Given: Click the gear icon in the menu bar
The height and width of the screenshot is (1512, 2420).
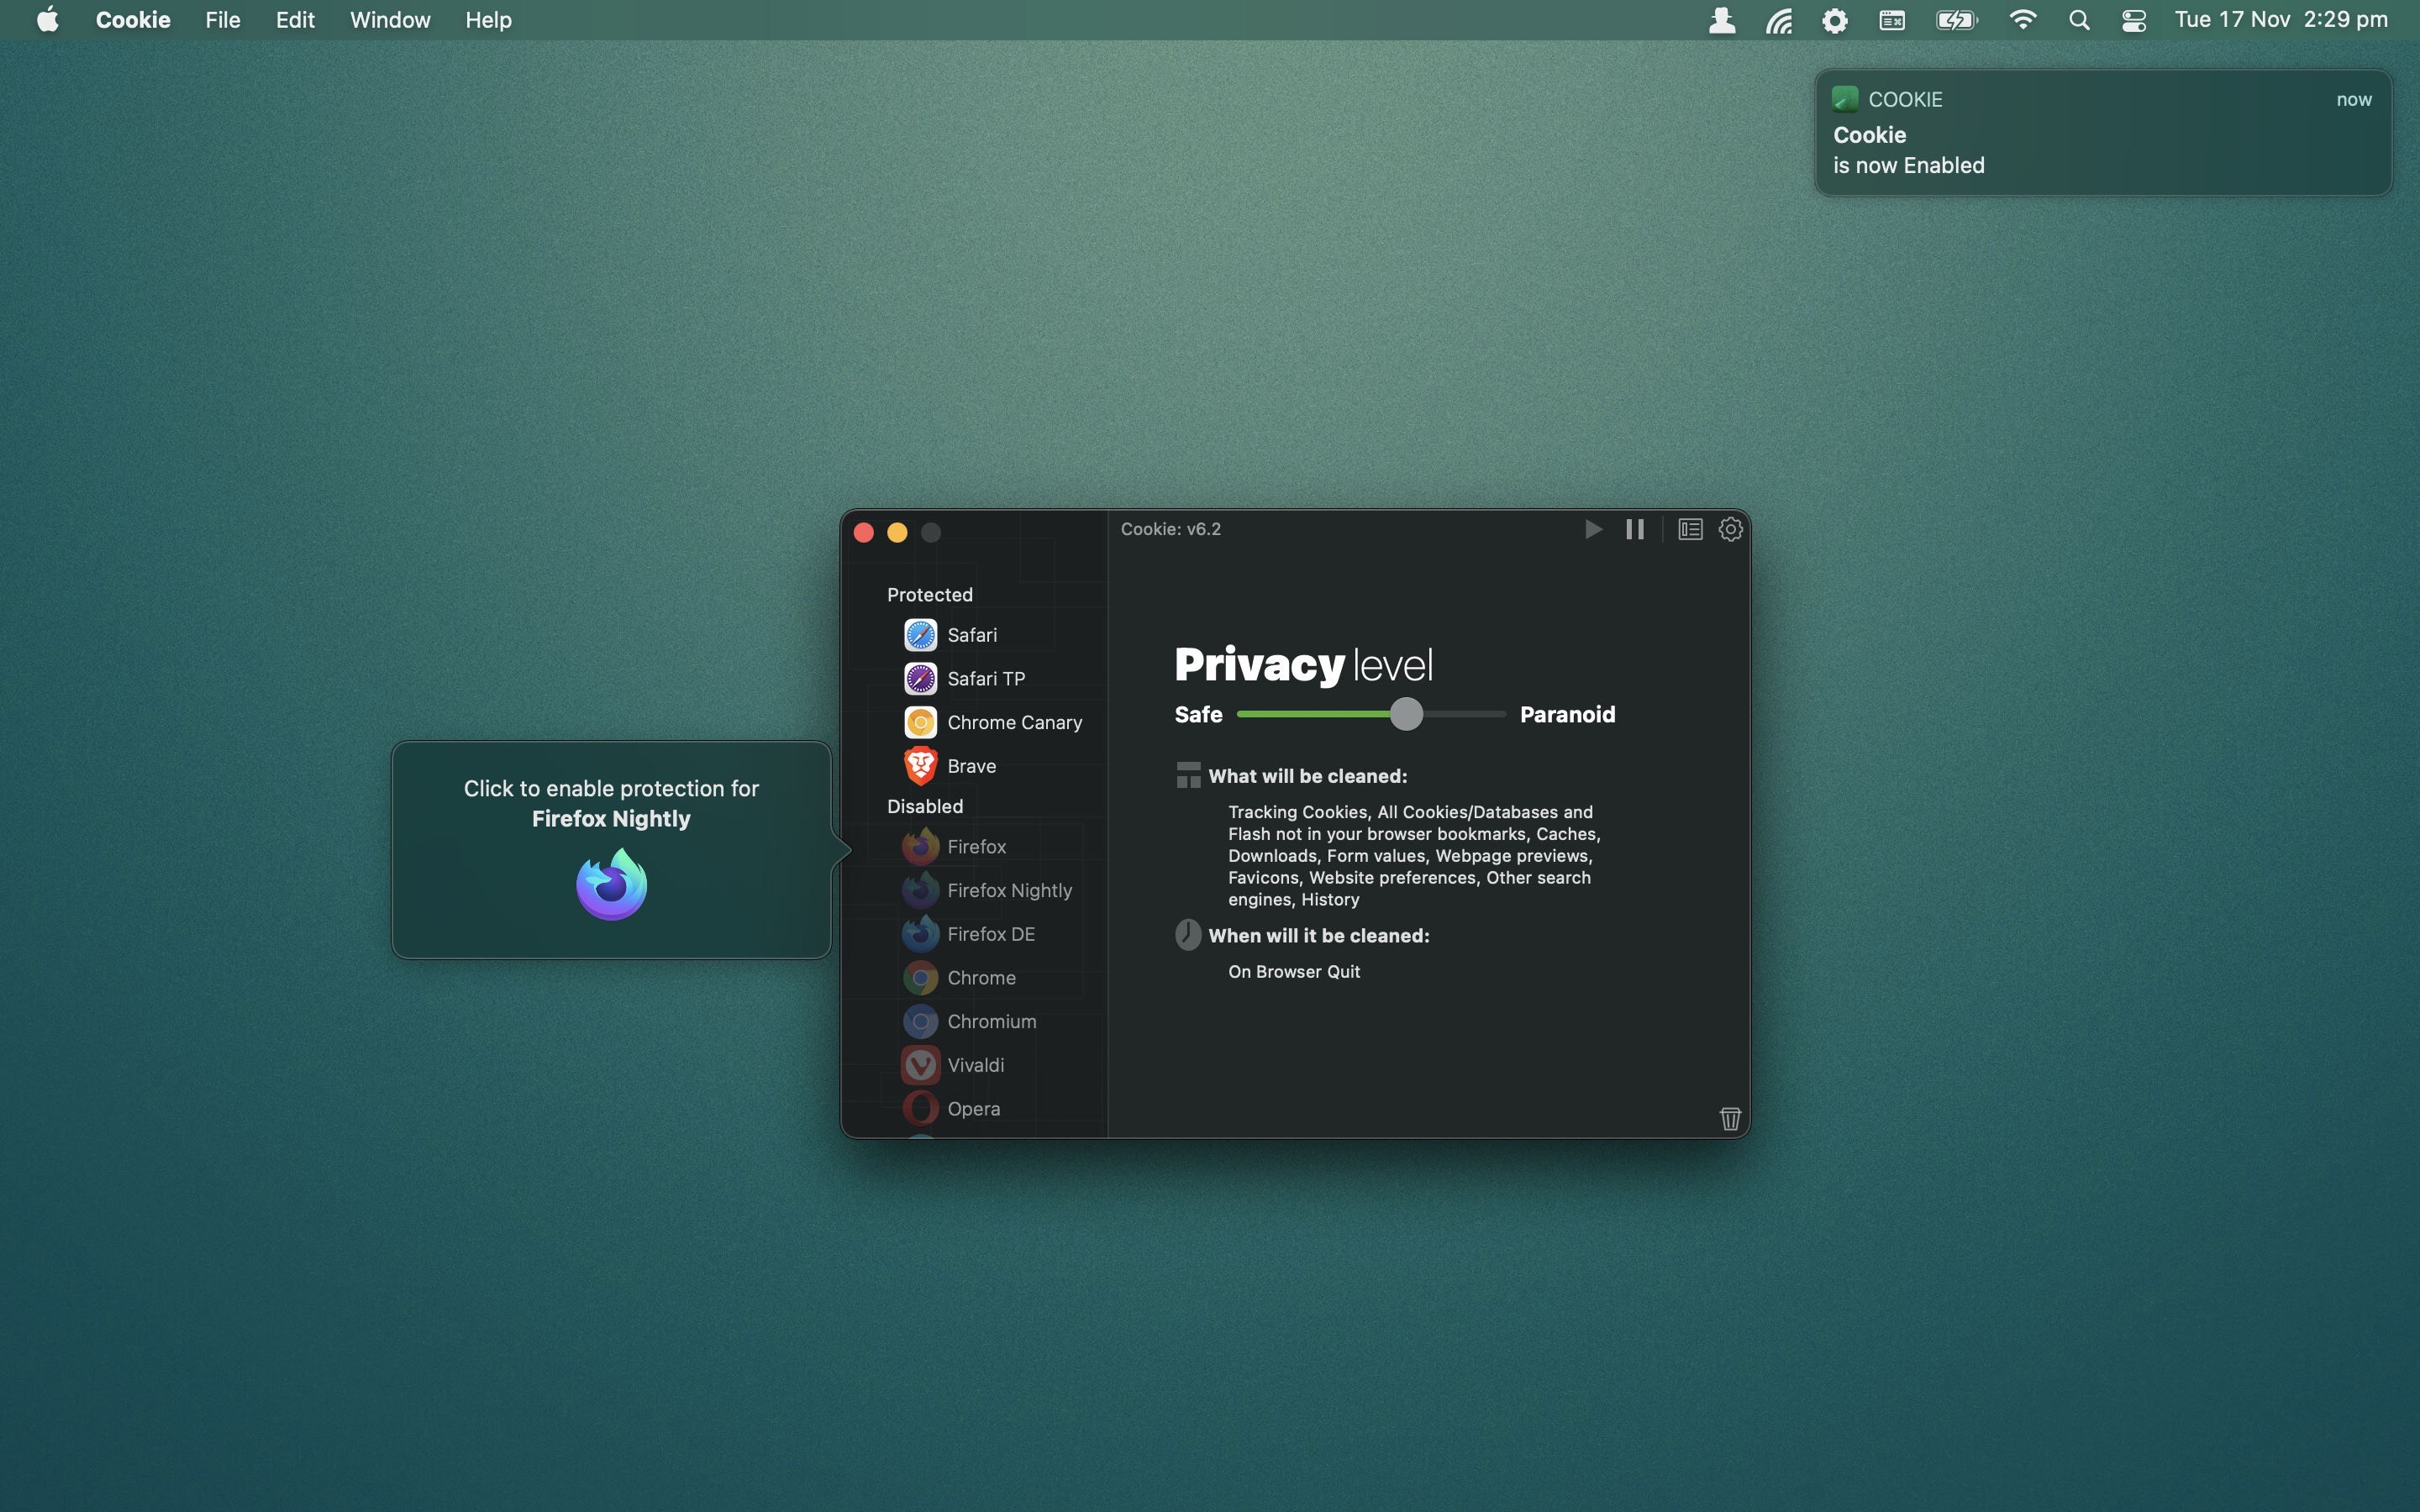Looking at the screenshot, I should [x=1835, y=20].
